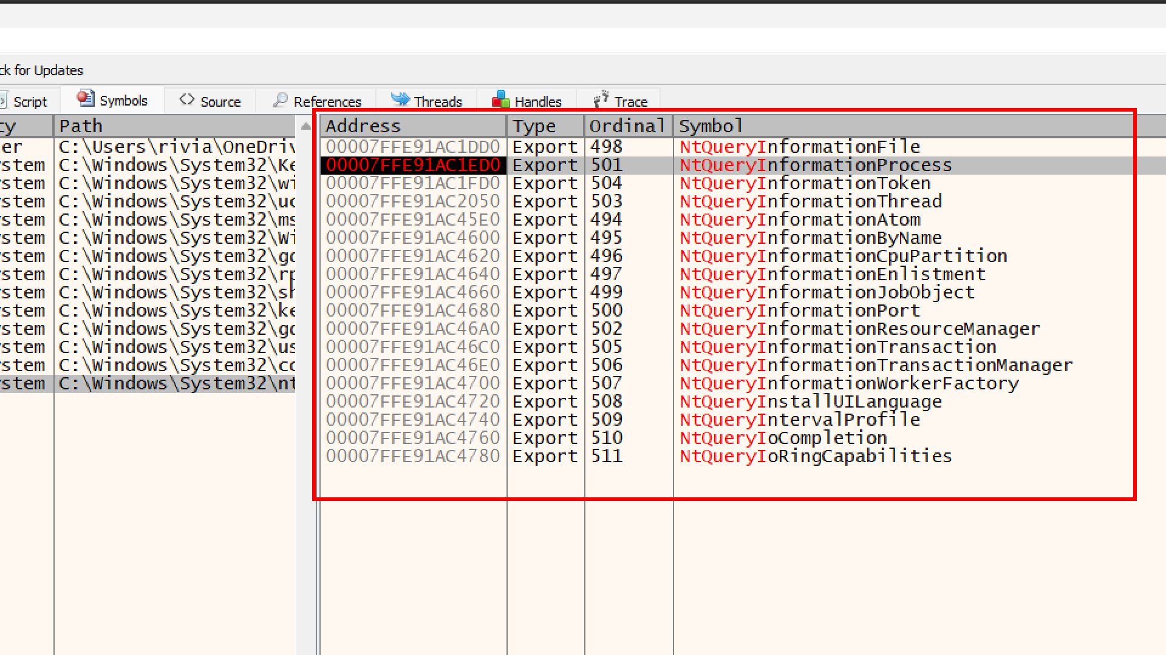Select the NtQueryInformationToken export row

[x=805, y=183]
